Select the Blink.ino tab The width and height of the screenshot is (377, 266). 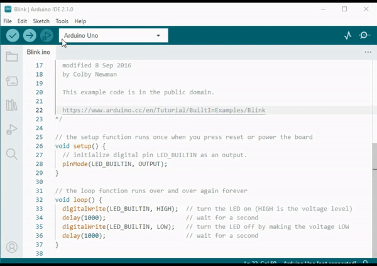tap(38, 52)
